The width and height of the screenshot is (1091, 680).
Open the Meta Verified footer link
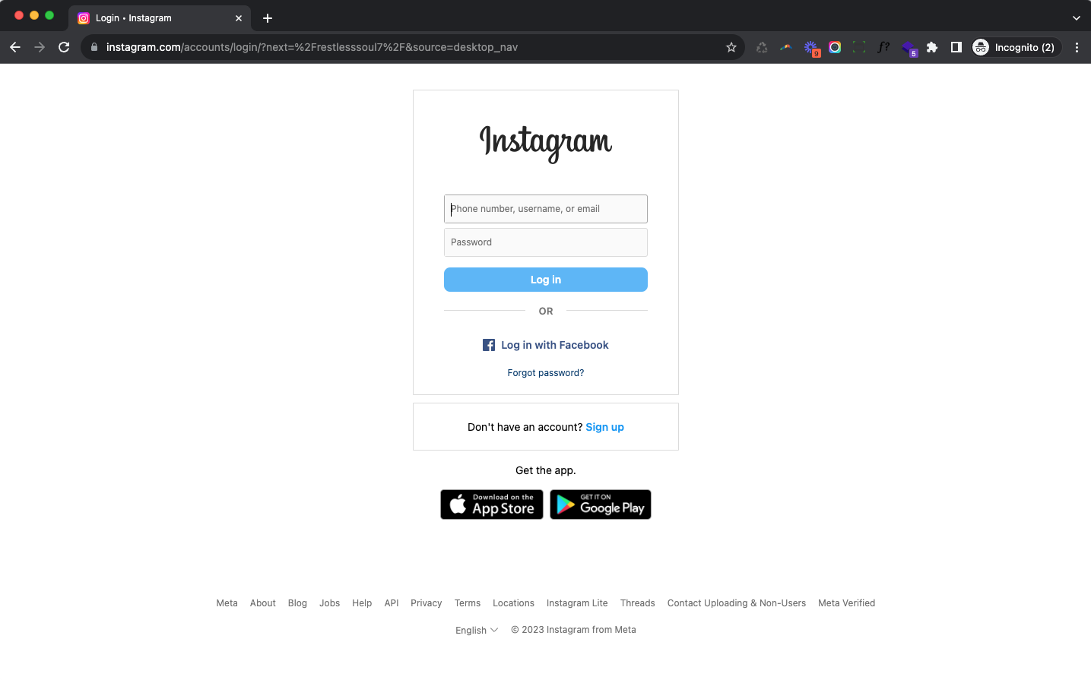click(x=846, y=603)
